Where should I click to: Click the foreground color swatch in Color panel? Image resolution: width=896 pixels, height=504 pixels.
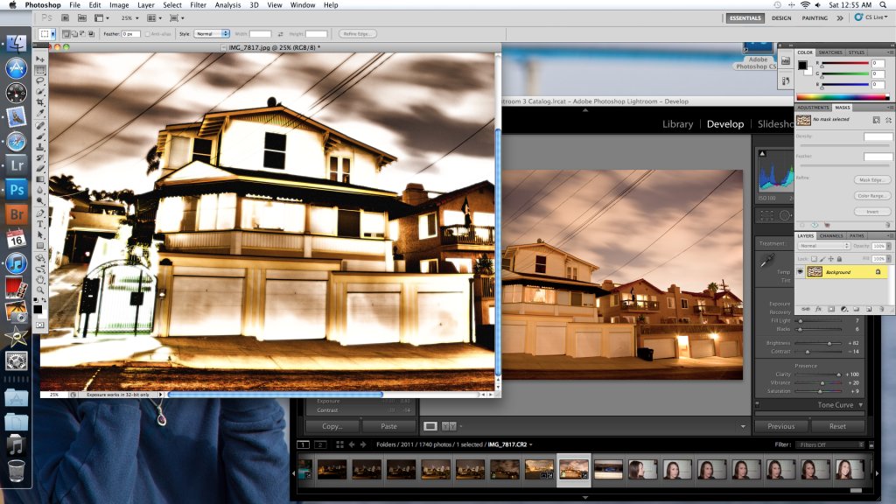[802, 65]
